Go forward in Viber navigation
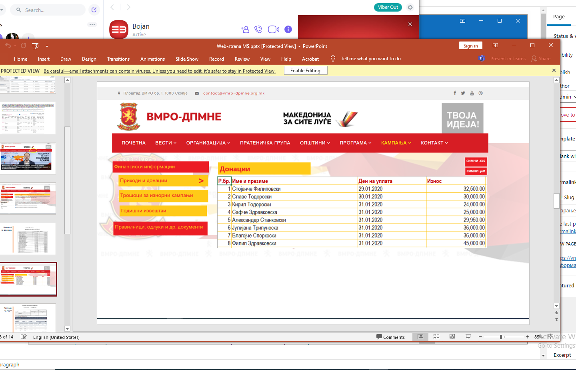Screen dimensions: 576x370 (x=128, y=7)
